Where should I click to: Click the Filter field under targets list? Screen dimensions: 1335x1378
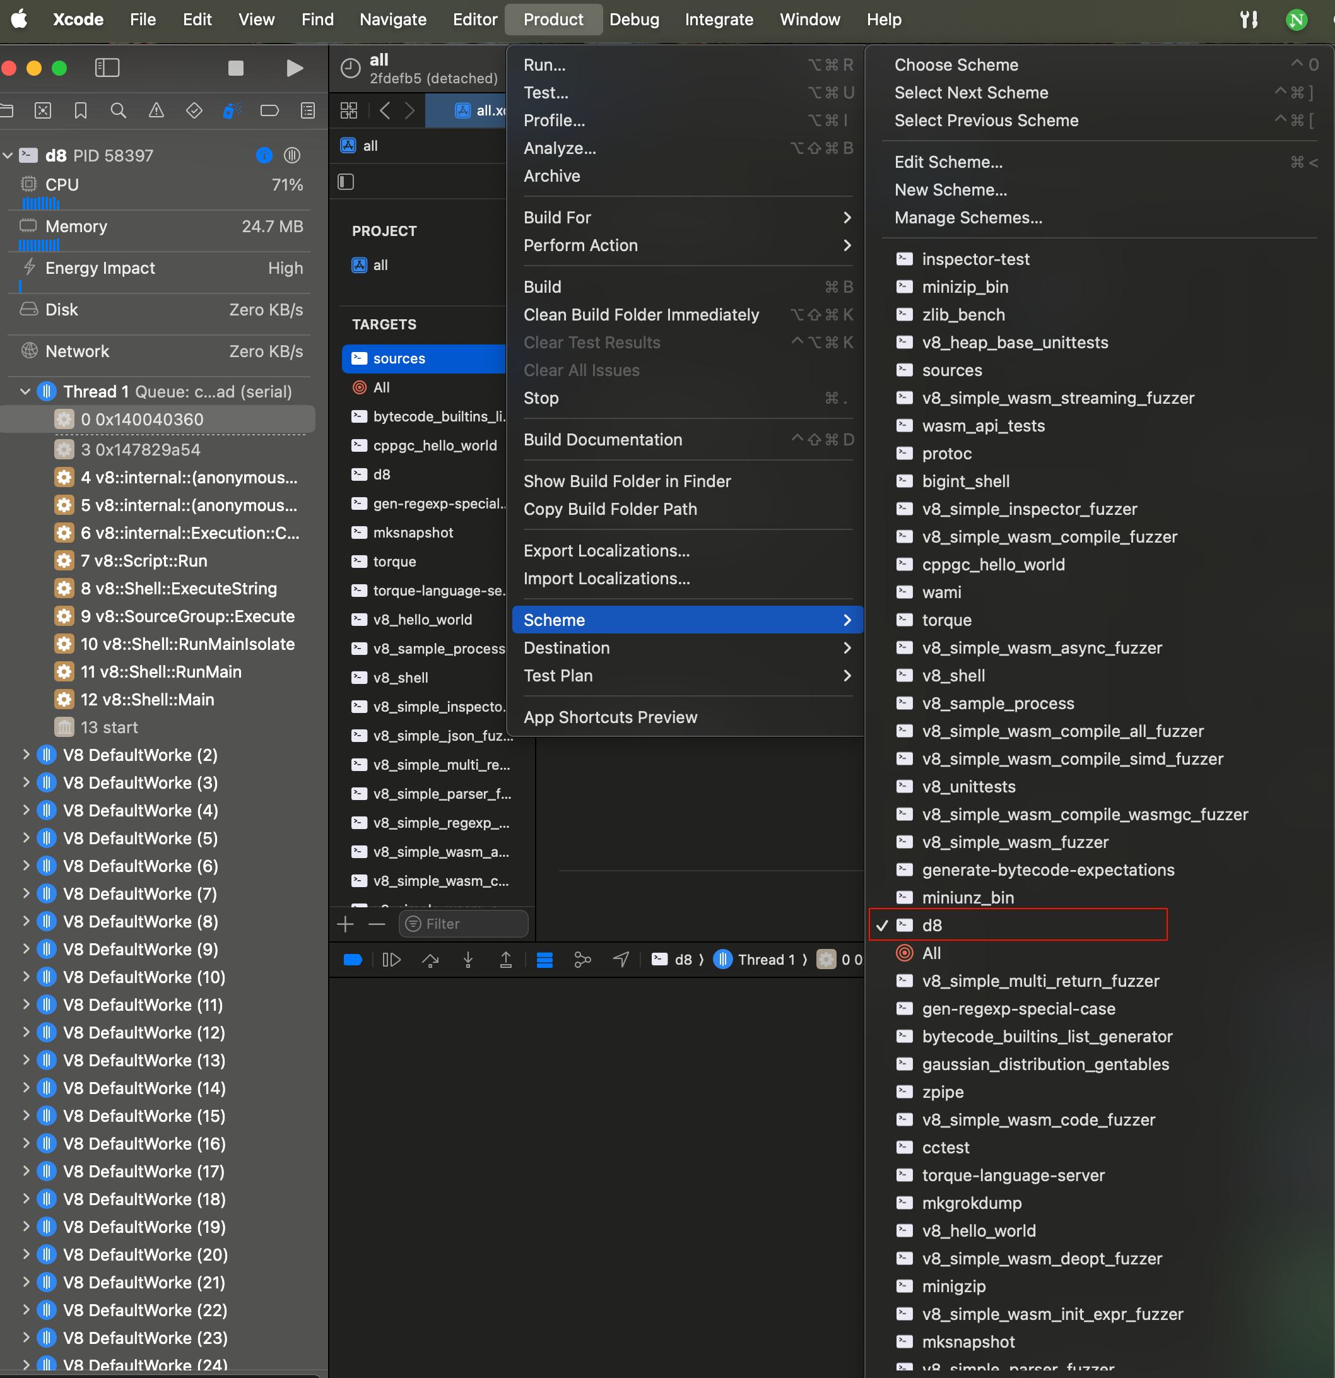click(463, 924)
